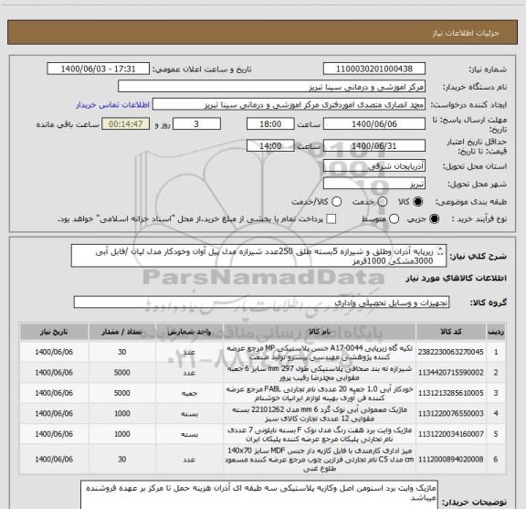Viewport: 526px width, 509px height.
Task: Click the تعداد / مقدار column header
Action: coord(122,332)
